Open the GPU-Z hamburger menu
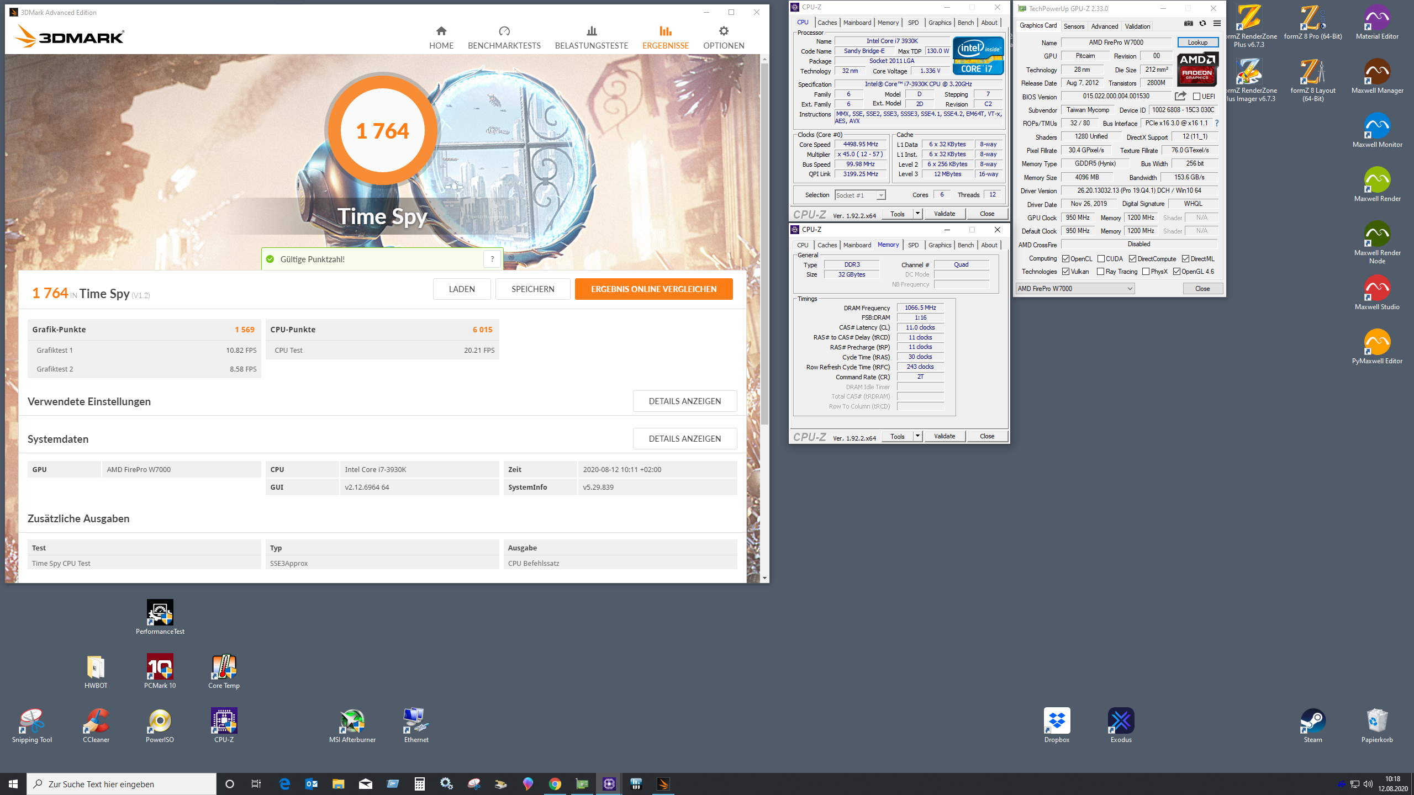Screen dimensions: 1414x795 [x=1217, y=23]
